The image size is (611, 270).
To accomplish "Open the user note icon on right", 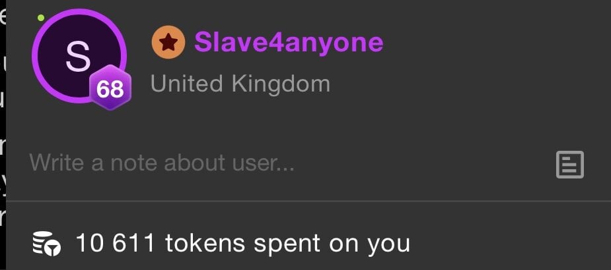I will pyautogui.click(x=569, y=165).
